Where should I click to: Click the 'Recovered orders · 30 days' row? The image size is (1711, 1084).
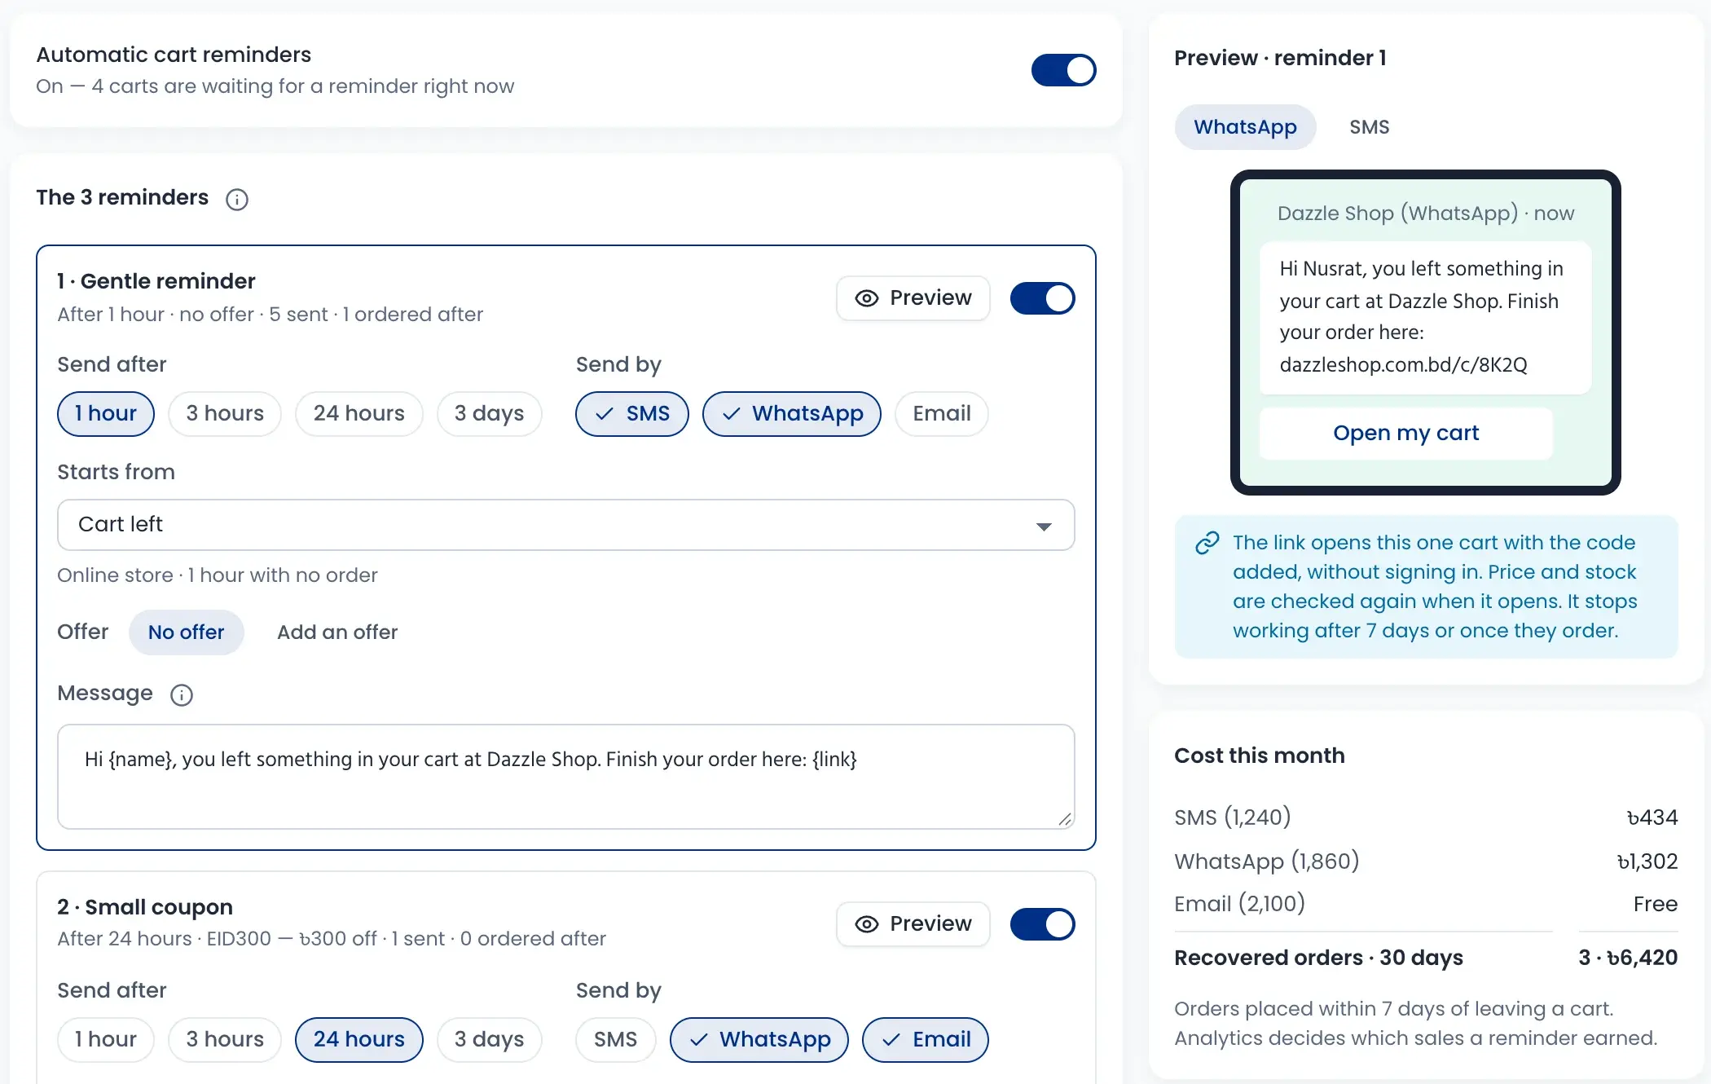point(1426,958)
